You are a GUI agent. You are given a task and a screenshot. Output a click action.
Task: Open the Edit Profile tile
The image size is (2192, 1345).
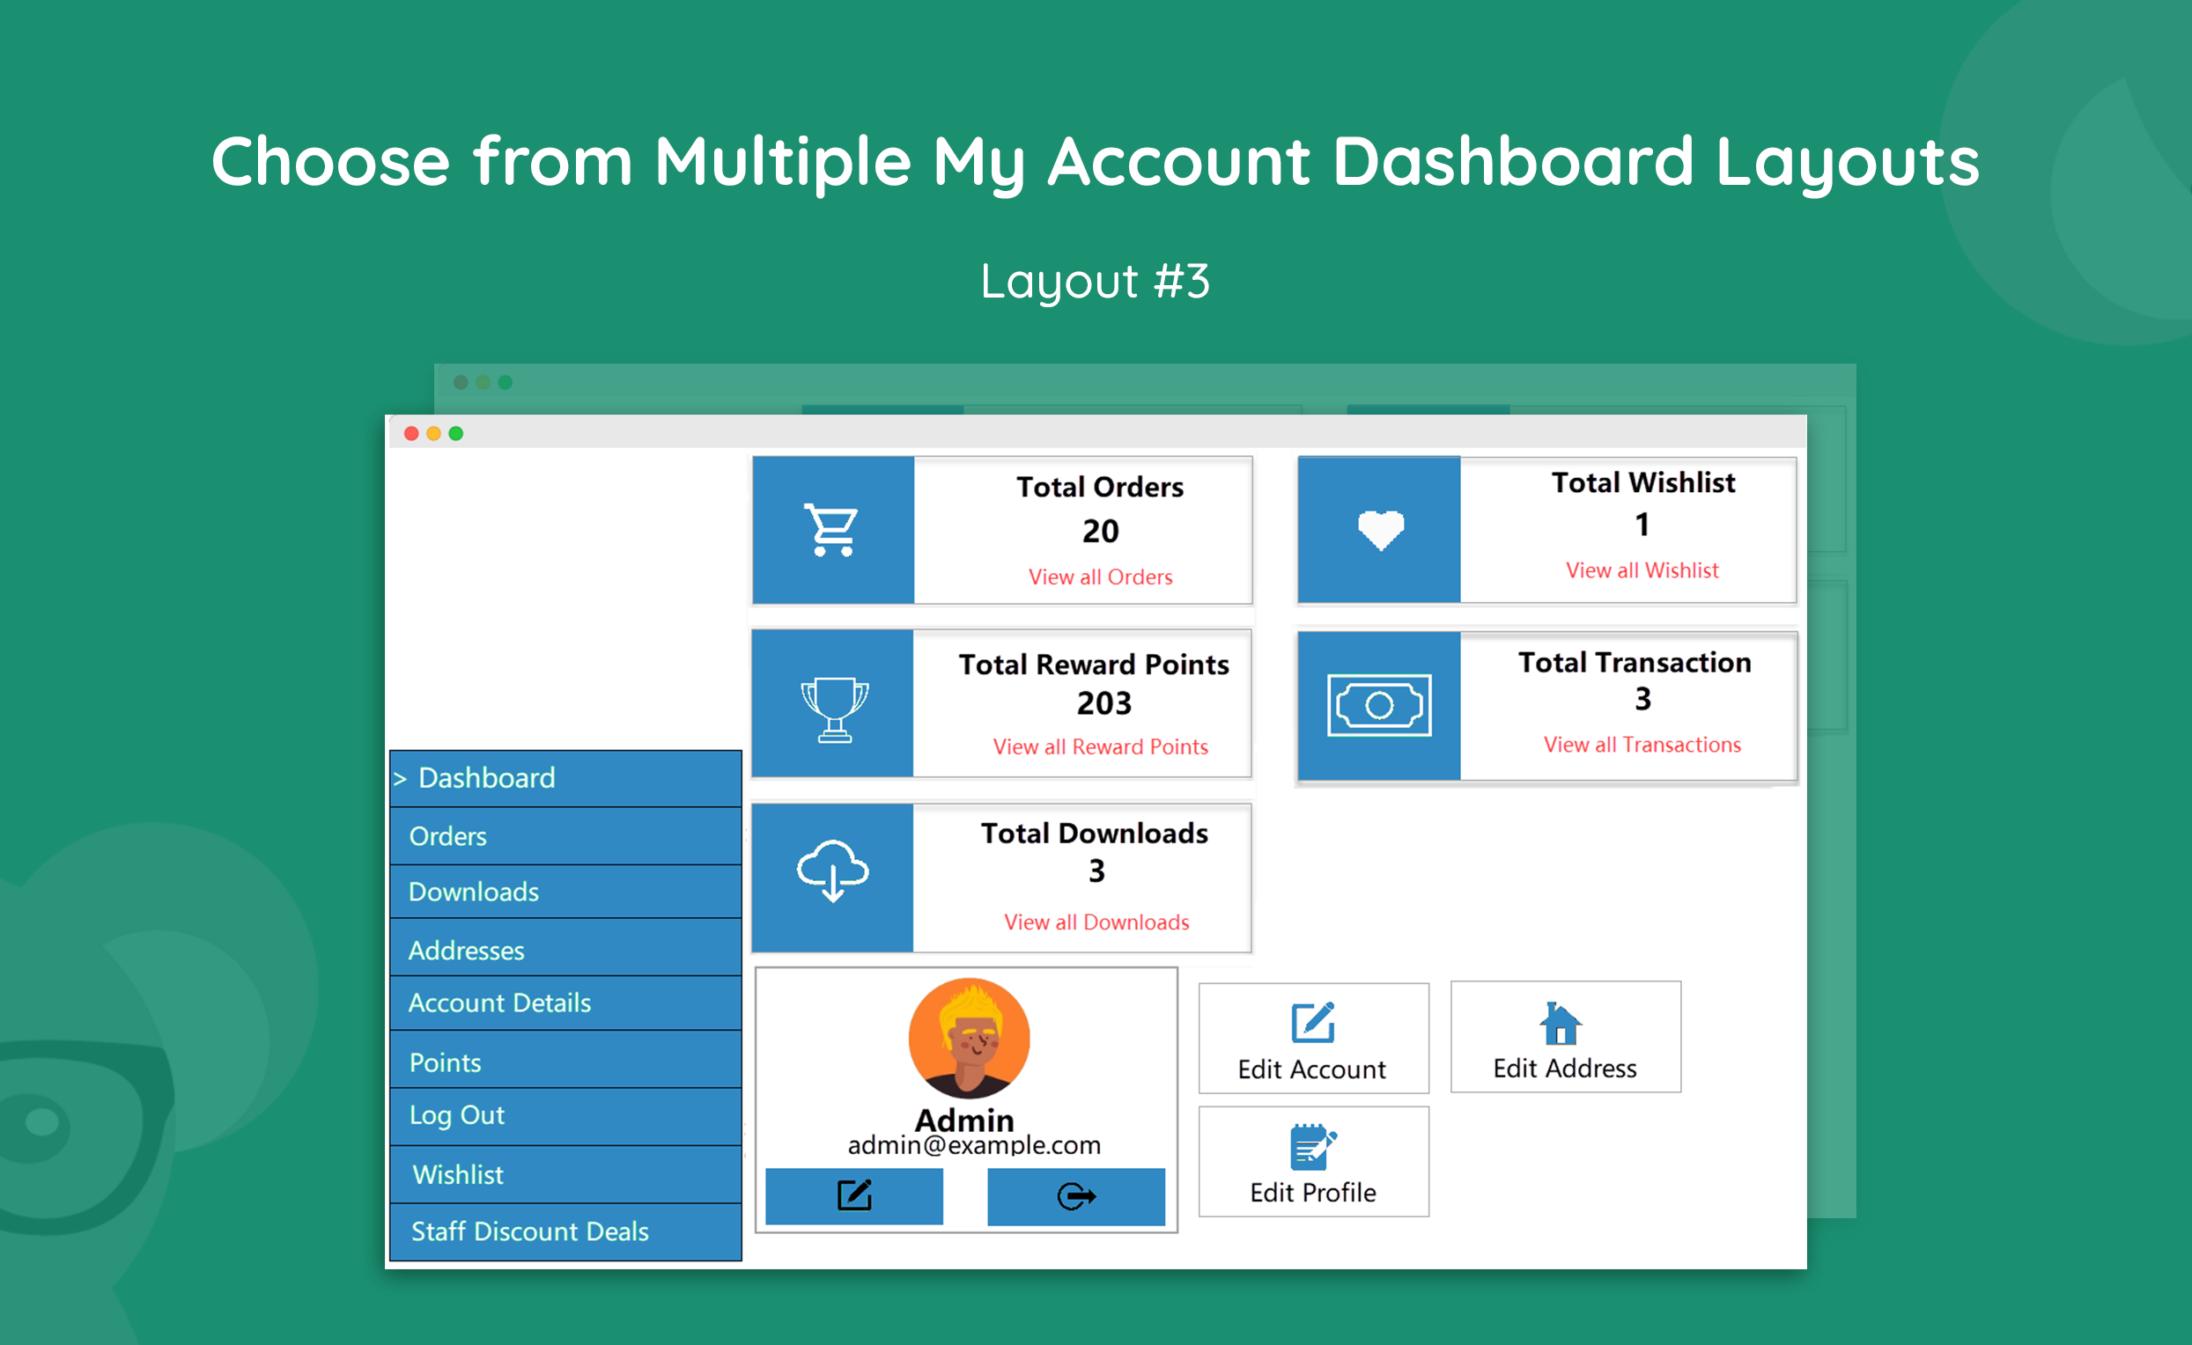1313,1162
